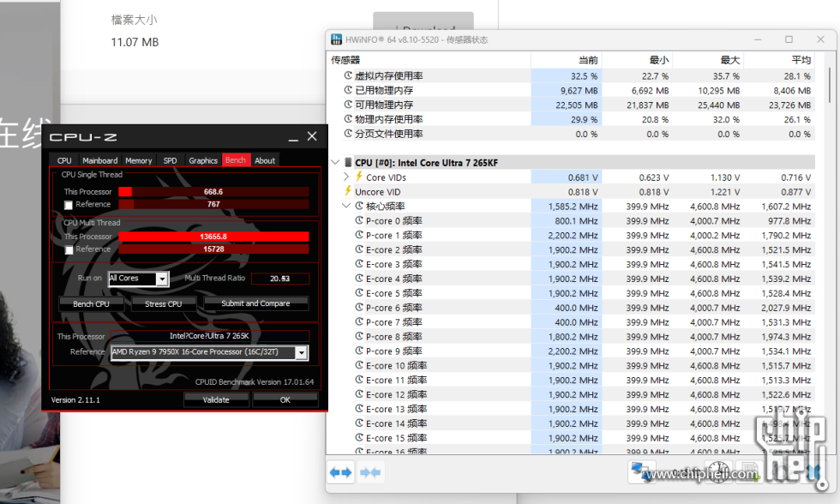The width and height of the screenshot is (840, 504).
Task: Click the clock icon for E-core 15 频率
Action: pos(359,437)
